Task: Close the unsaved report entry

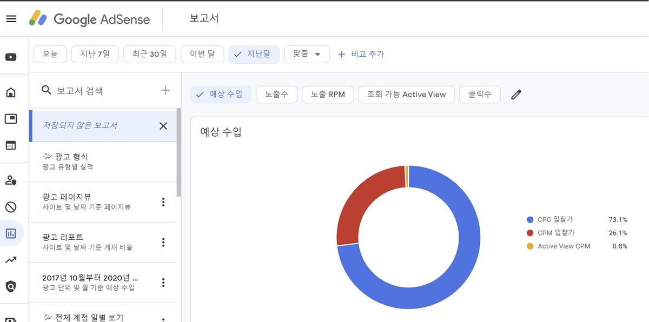Action: click(x=163, y=126)
